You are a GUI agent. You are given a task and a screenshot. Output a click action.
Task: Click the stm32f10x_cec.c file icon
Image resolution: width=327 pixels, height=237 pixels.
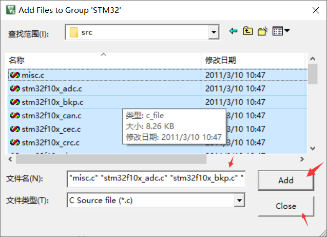point(15,129)
